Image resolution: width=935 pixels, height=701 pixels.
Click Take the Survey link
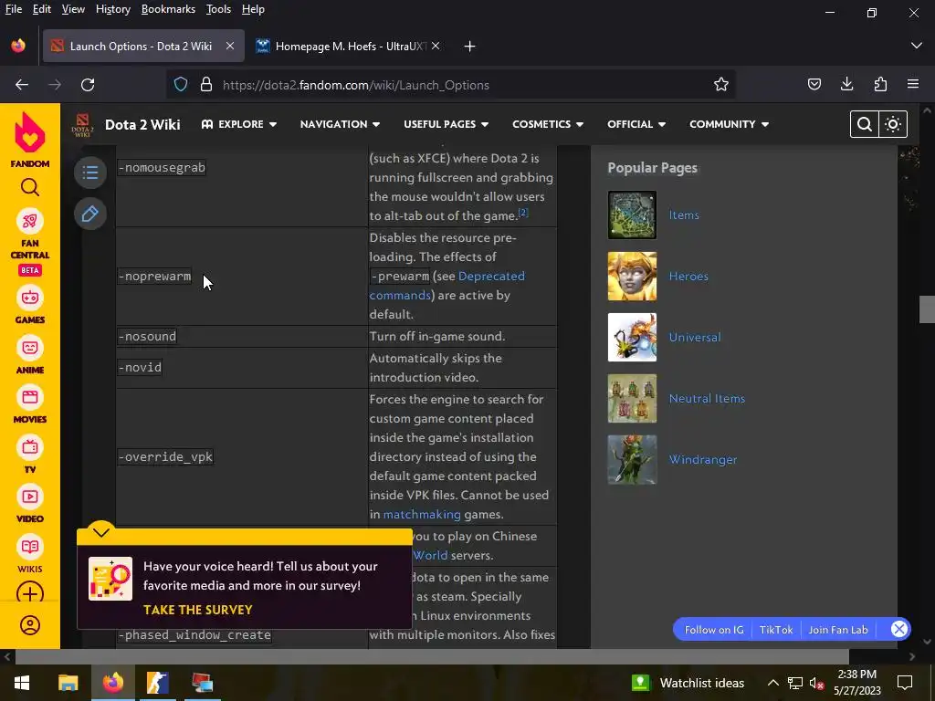point(197,610)
